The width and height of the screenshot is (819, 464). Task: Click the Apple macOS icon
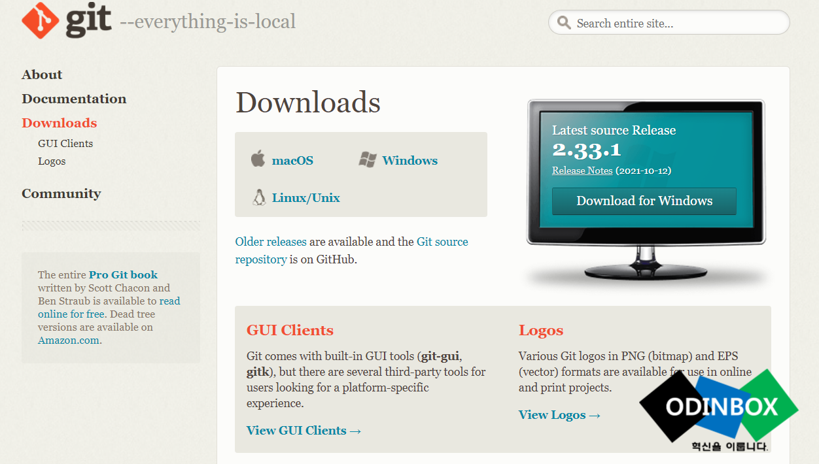tap(258, 159)
